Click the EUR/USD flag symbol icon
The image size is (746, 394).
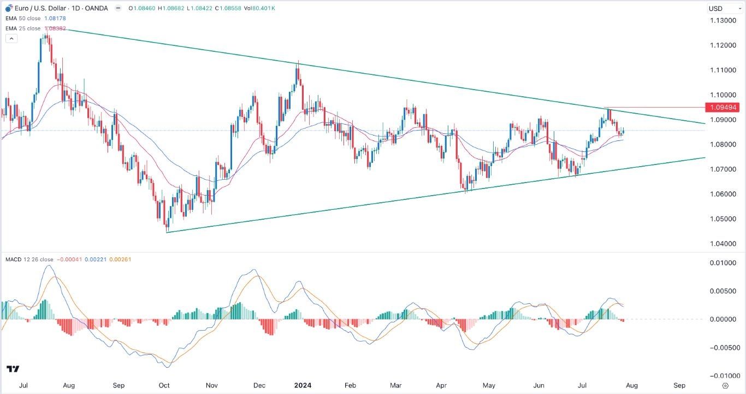click(8, 8)
